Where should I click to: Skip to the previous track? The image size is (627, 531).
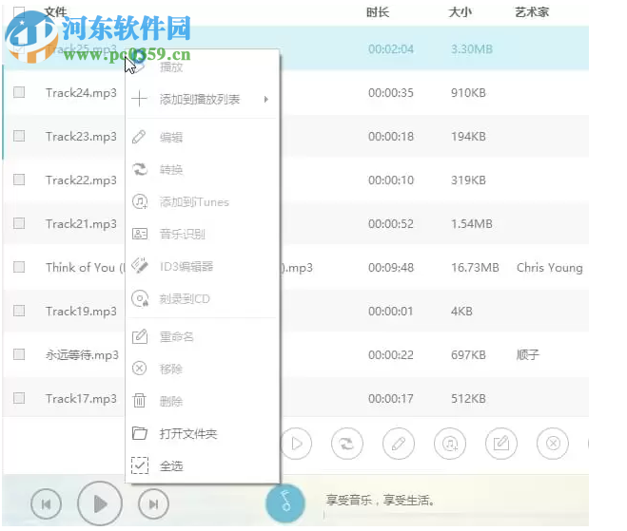pos(46,504)
